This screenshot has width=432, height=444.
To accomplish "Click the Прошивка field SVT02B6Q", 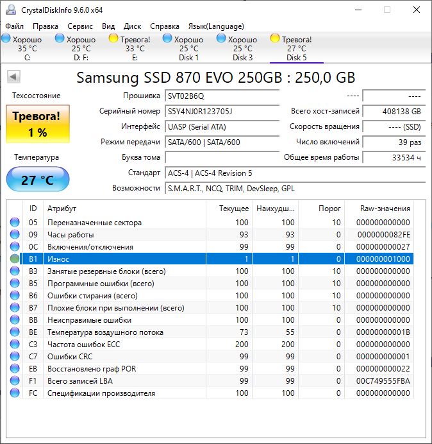I will click(x=222, y=96).
